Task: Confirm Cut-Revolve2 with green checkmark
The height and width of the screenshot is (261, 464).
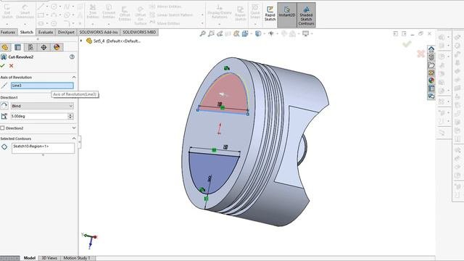Action: (x=3, y=66)
